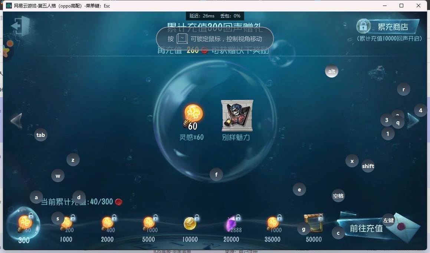Click the tab virtual key overlay
This screenshot has height=253, width=430.
[40, 135]
